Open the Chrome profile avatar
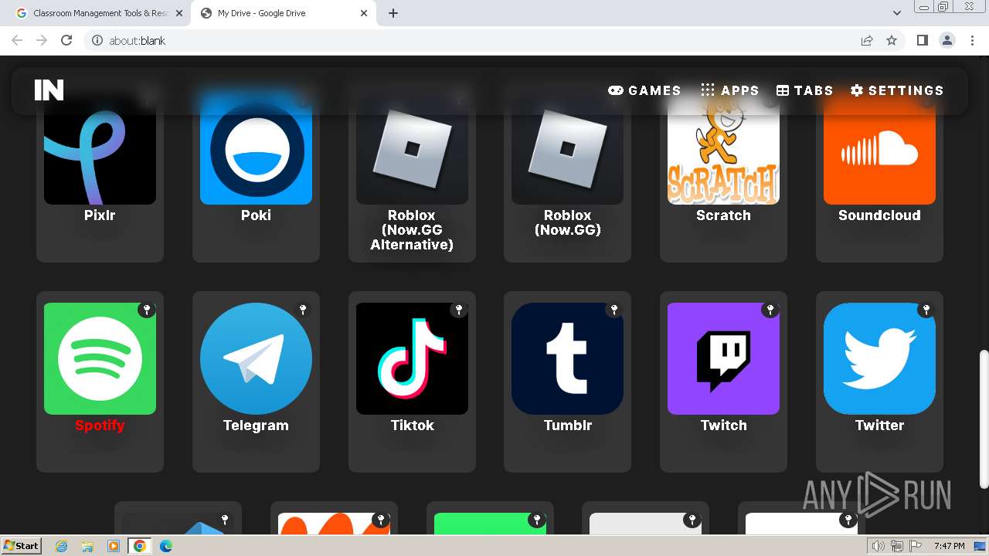Screen dimensions: 989x556 click(947, 40)
